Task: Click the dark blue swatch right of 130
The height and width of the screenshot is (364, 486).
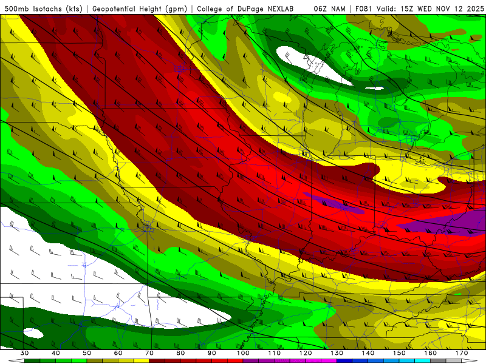Action: tap(344, 361)
